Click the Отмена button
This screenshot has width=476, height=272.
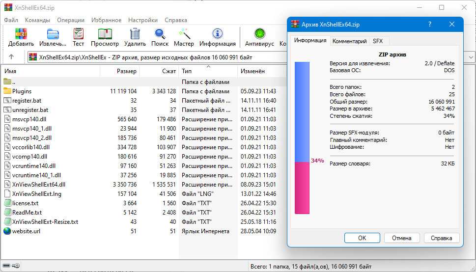[402, 238]
